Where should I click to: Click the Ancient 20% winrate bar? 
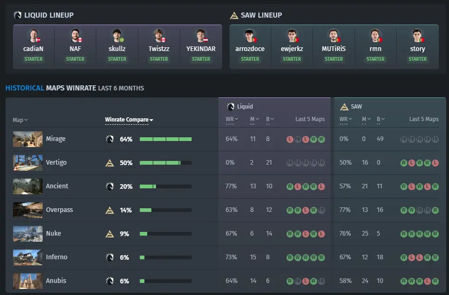click(166, 186)
